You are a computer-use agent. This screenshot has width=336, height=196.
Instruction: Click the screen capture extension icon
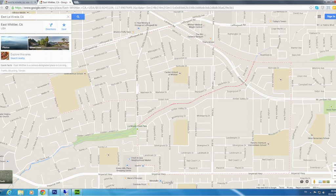(x=328, y=8)
